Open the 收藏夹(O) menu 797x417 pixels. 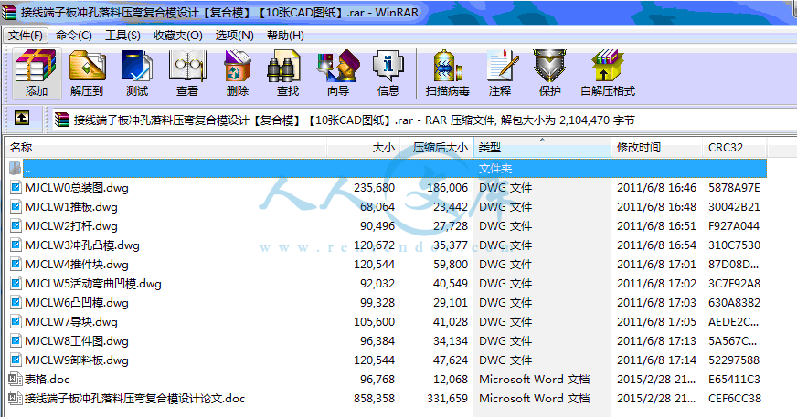coord(178,36)
